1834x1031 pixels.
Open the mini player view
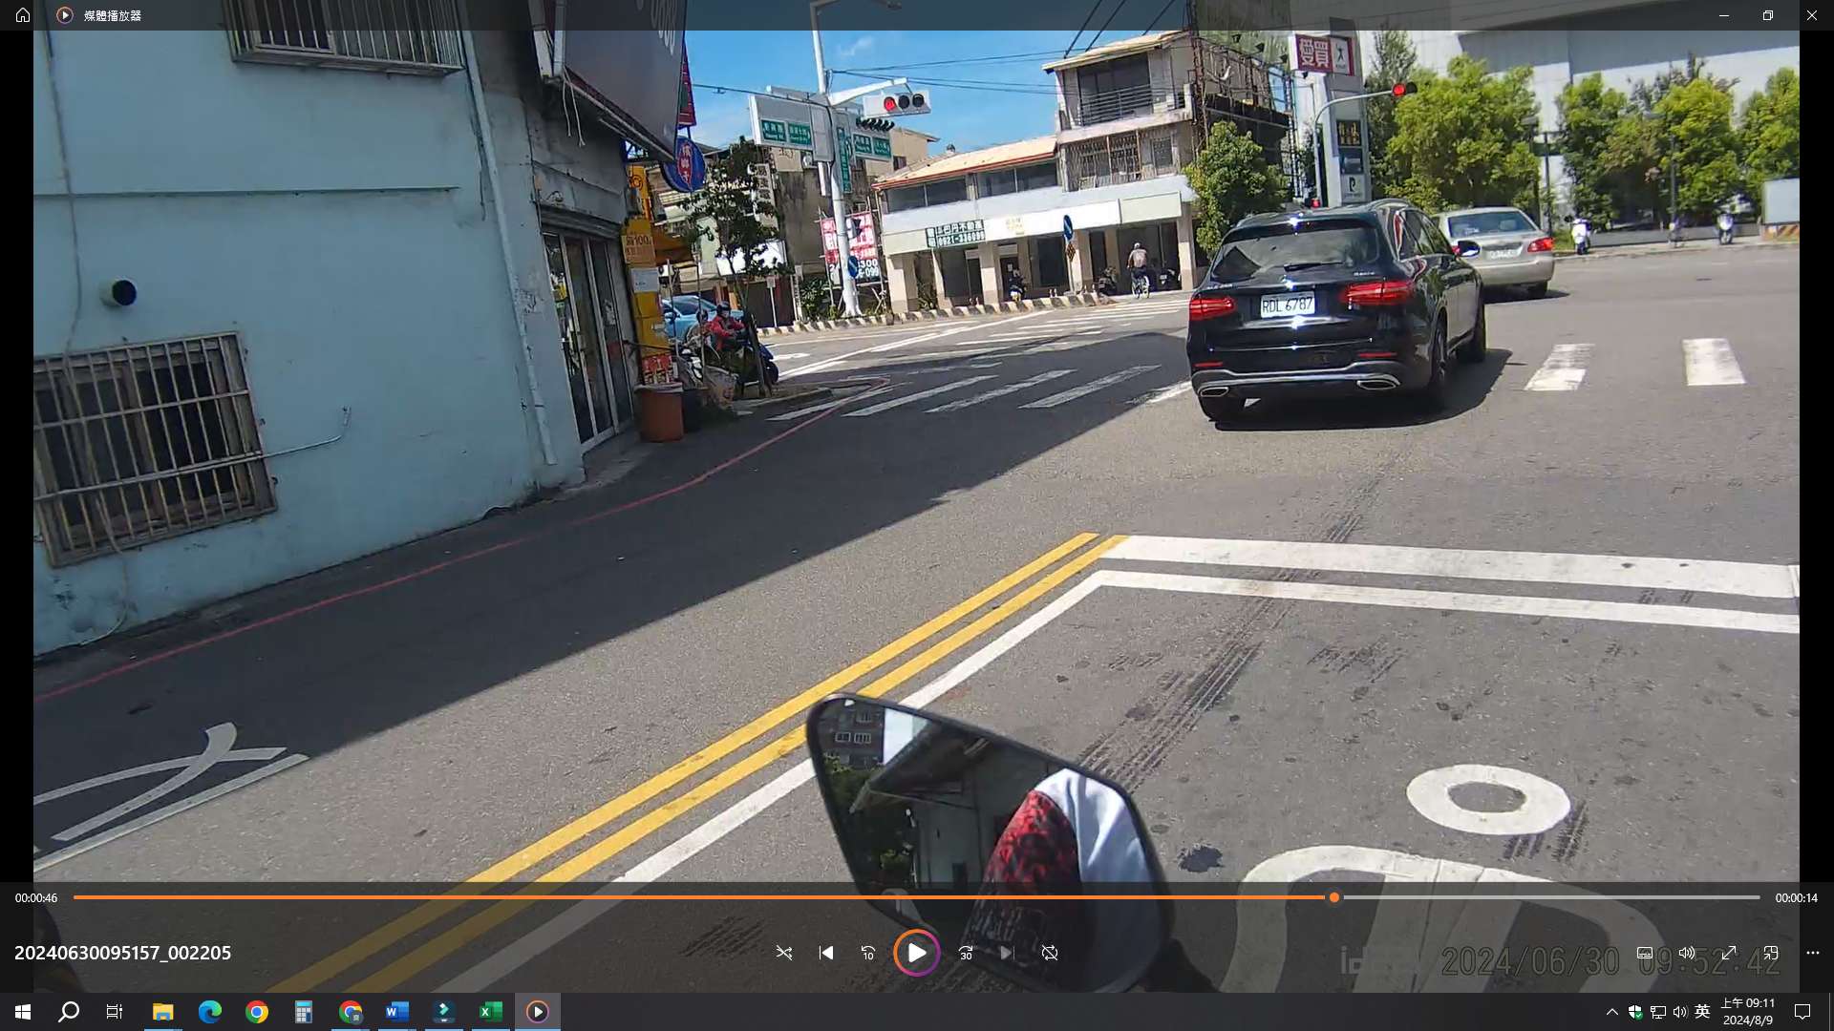pos(1771,953)
